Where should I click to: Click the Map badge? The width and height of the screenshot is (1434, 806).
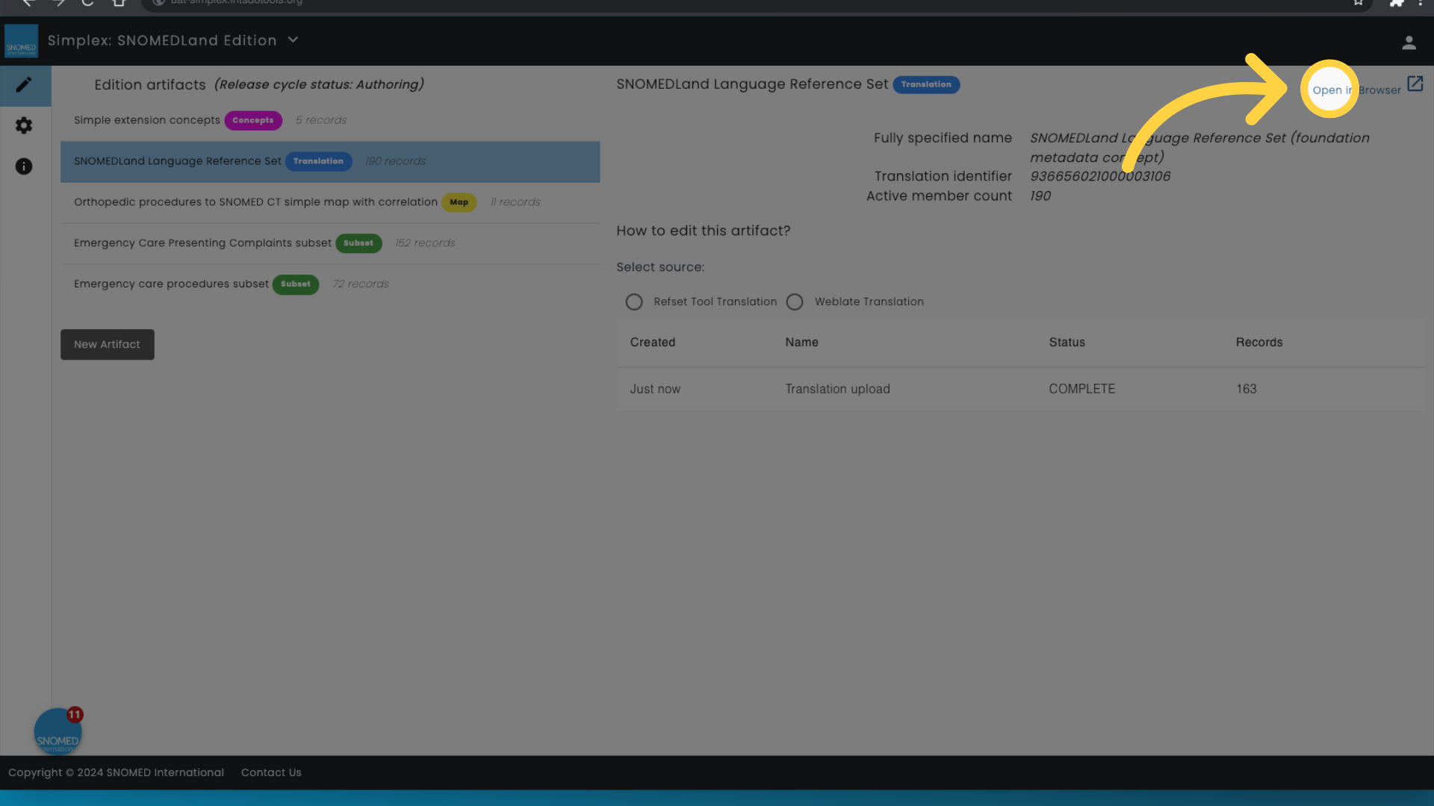click(459, 202)
